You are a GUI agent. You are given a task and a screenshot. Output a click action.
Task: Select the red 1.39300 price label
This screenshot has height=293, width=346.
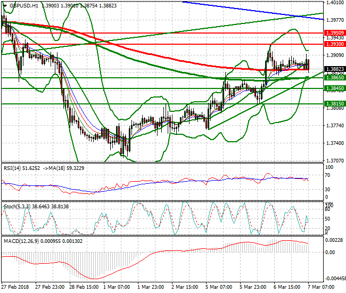click(x=335, y=44)
